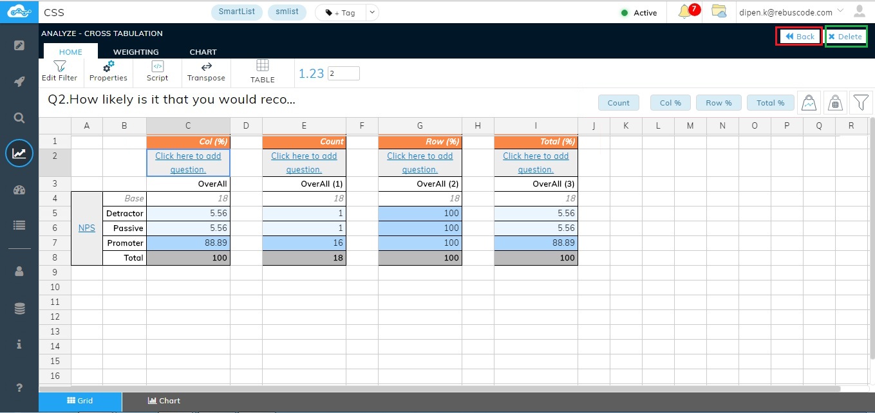Open the search magnifier sidebar icon
Image resolution: width=875 pixels, height=413 pixels.
coord(19,118)
